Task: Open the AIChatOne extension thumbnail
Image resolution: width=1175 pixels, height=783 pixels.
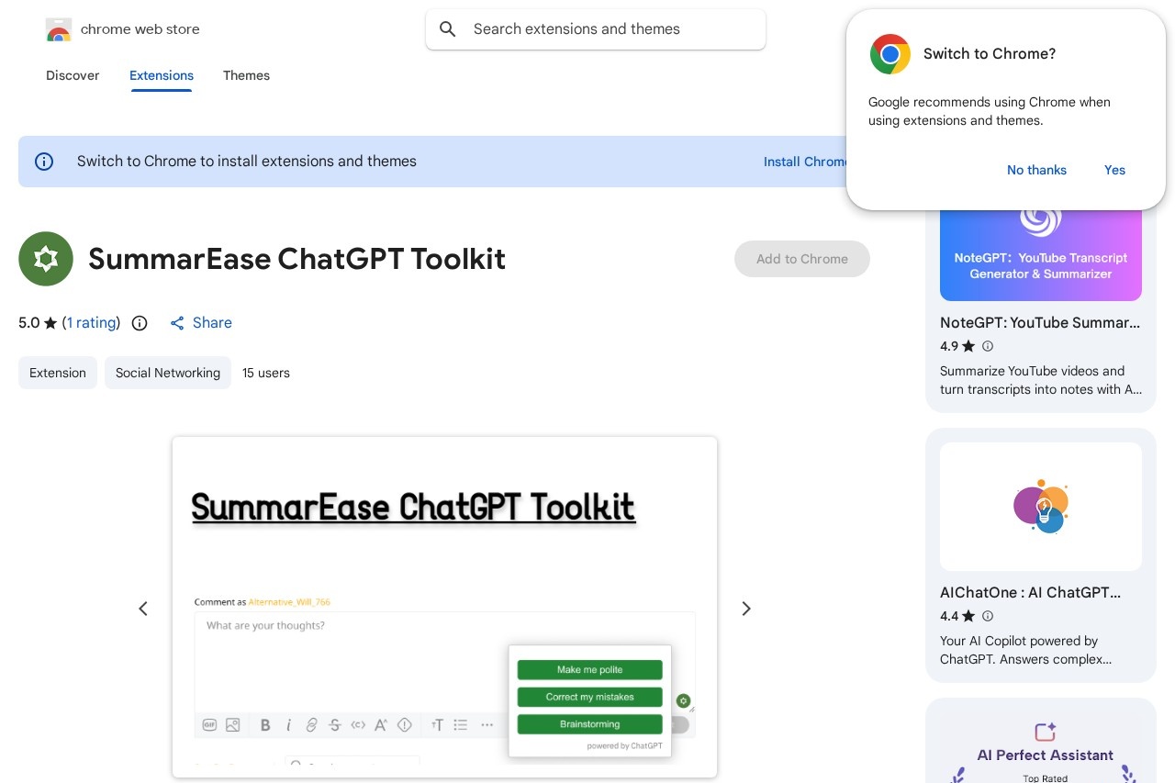Action: click(1041, 507)
